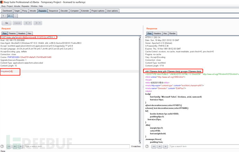Image resolution: width=239 pixels, height=152 pixels.
Task: Close Repeater request tab 2
Action: point(11,16)
